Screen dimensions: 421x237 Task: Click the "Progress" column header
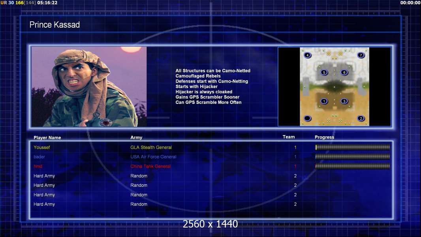[x=324, y=137]
